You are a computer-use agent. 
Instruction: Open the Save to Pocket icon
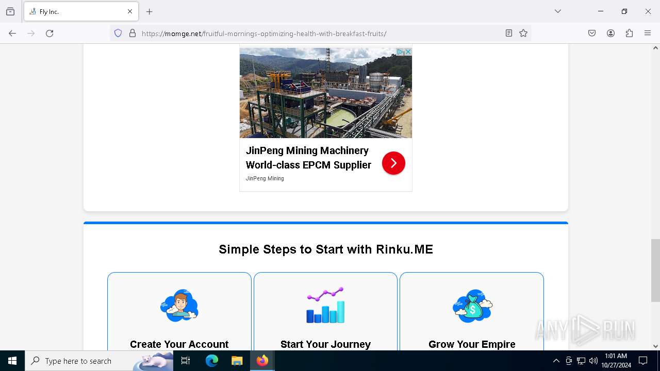[x=592, y=33]
